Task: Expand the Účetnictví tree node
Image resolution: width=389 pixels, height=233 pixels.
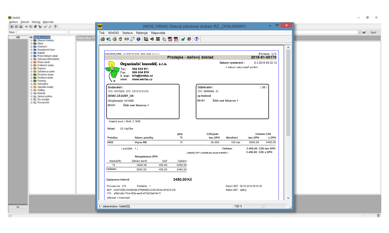Action: [31, 47]
